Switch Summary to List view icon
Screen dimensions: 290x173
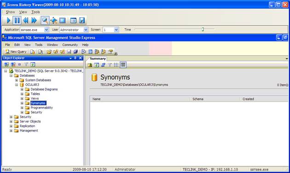pos(116,65)
